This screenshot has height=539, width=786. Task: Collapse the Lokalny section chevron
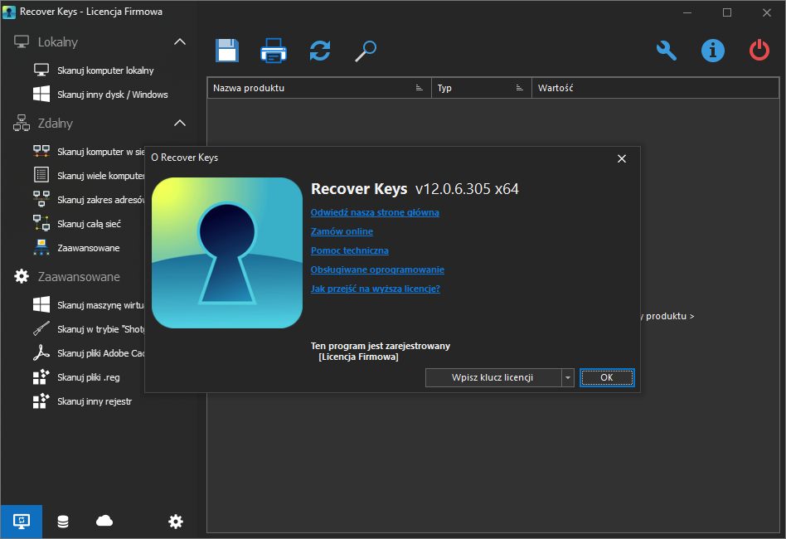[179, 42]
